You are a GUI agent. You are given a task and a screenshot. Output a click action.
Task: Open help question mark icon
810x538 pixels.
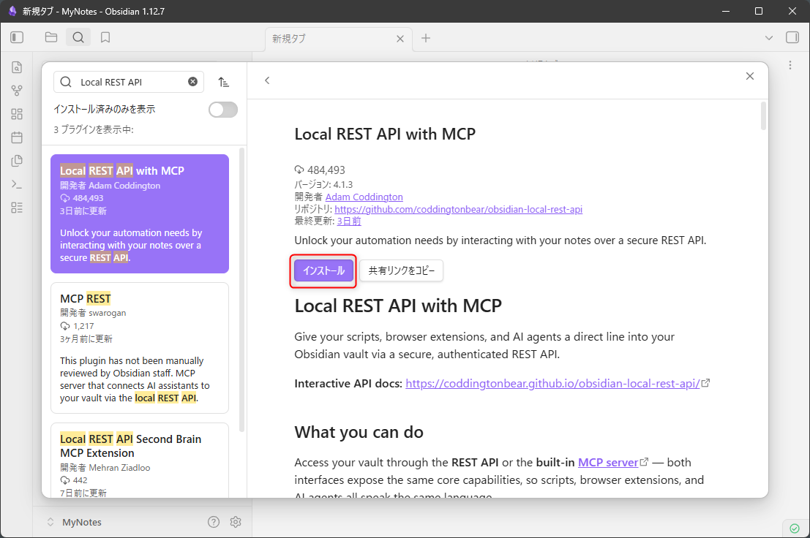tap(214, 522)
